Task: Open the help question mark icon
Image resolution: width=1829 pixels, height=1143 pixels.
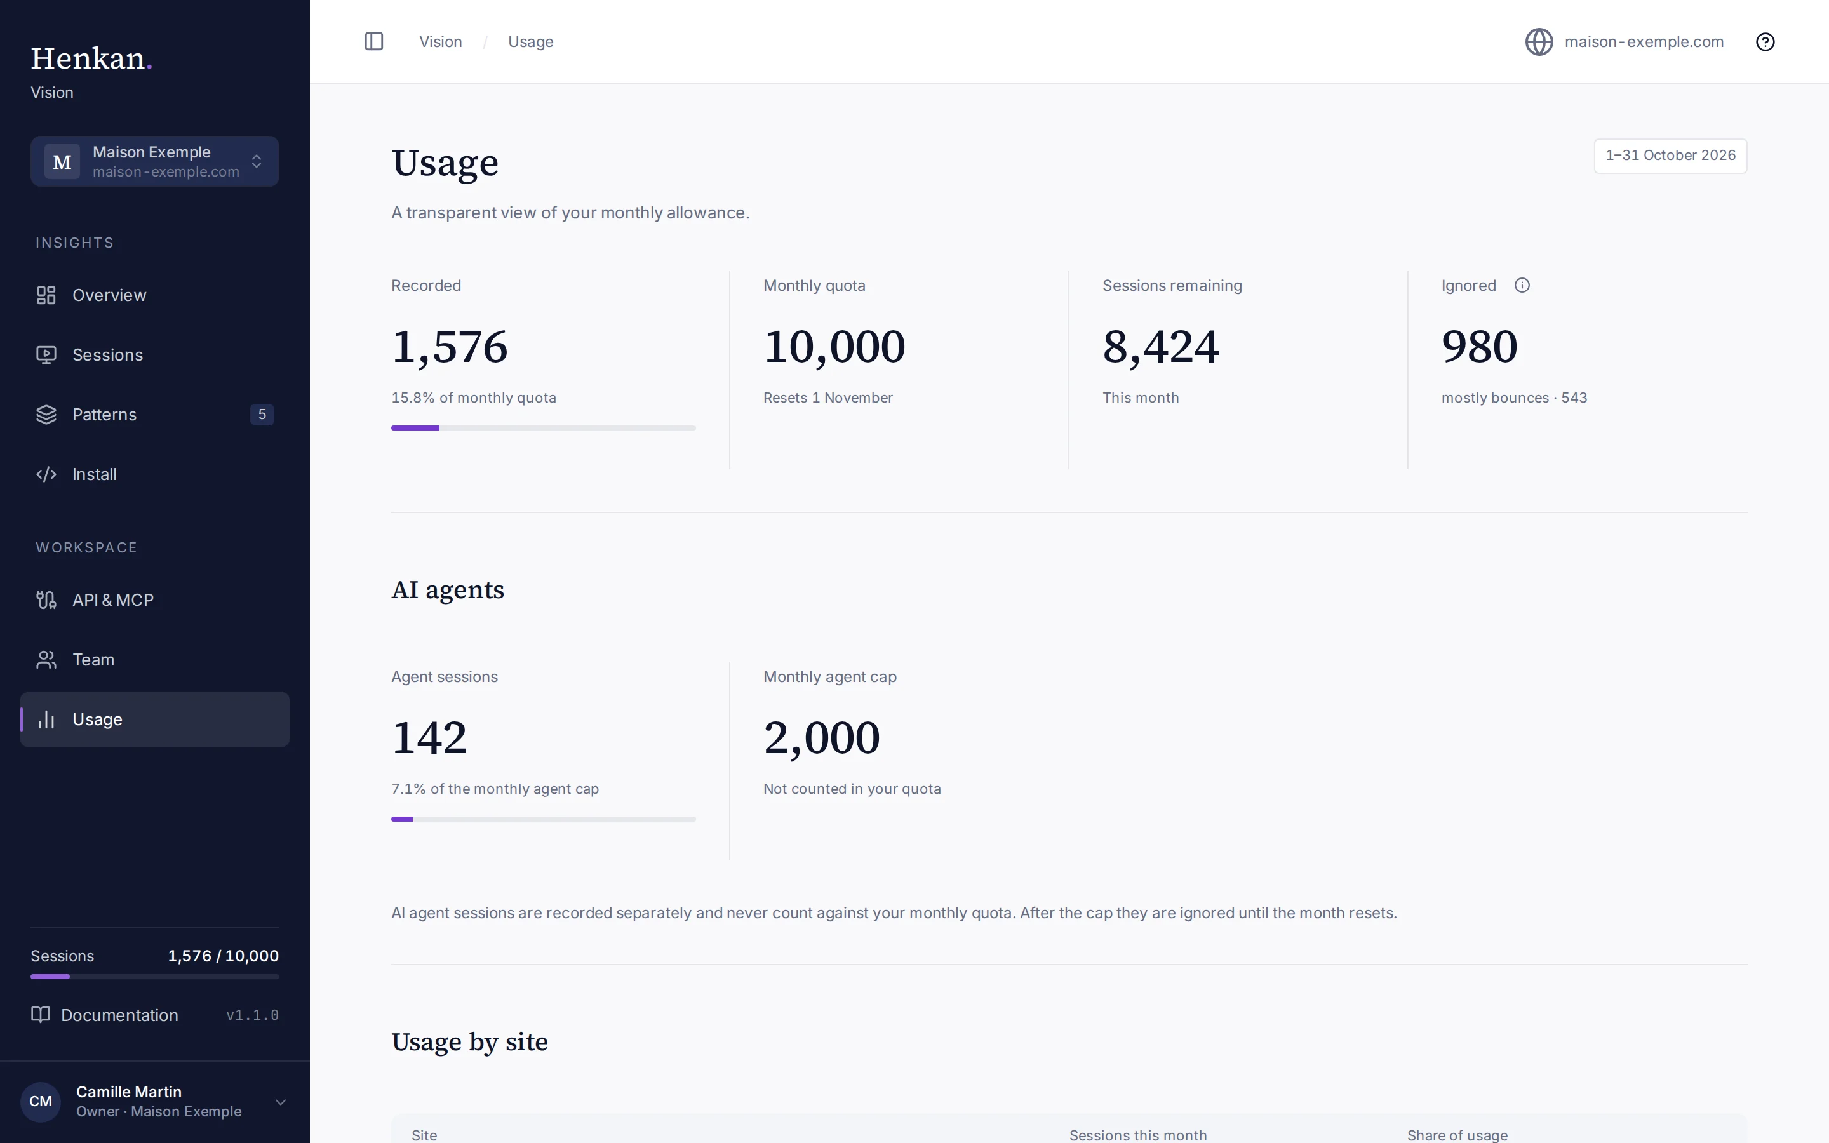Action: pyautogui.click(x=1765, y=41)
